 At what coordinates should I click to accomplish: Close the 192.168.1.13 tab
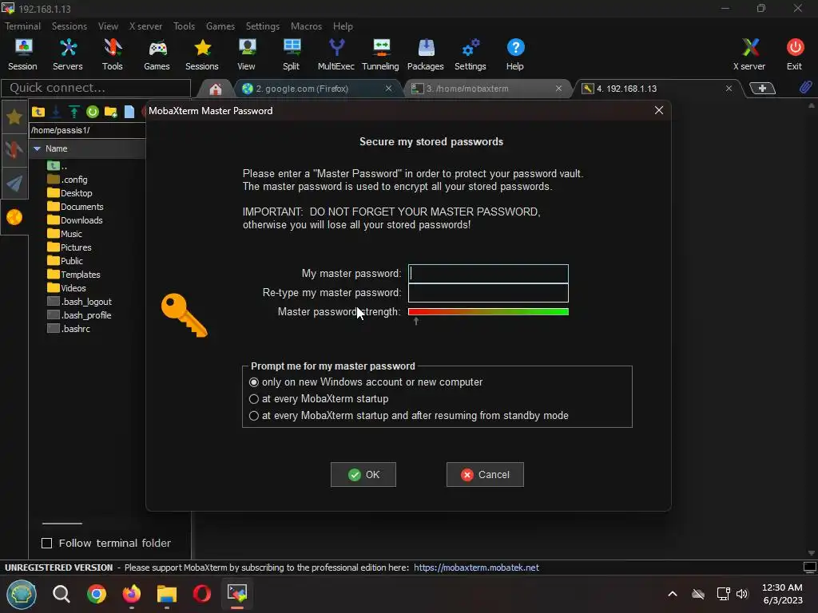tap(729, 89)
